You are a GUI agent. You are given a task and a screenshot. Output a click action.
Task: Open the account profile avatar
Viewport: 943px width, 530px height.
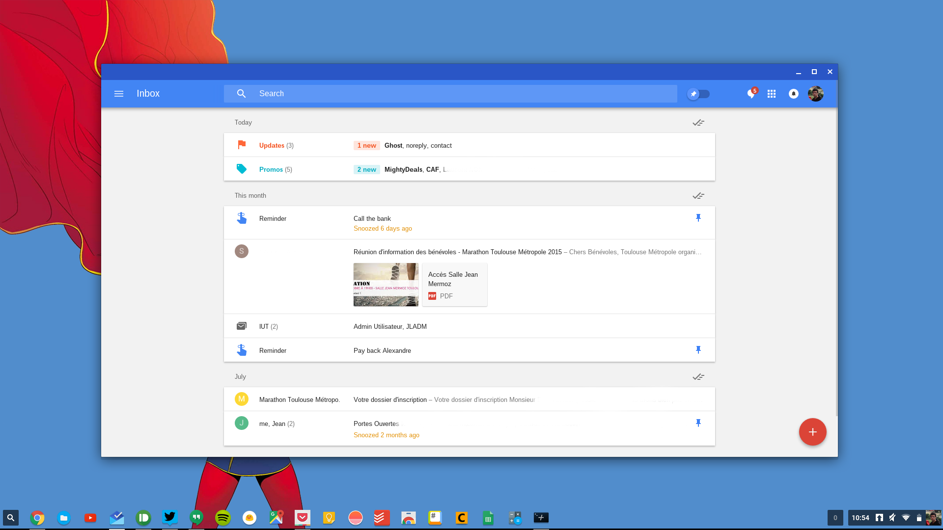point(815,94)
